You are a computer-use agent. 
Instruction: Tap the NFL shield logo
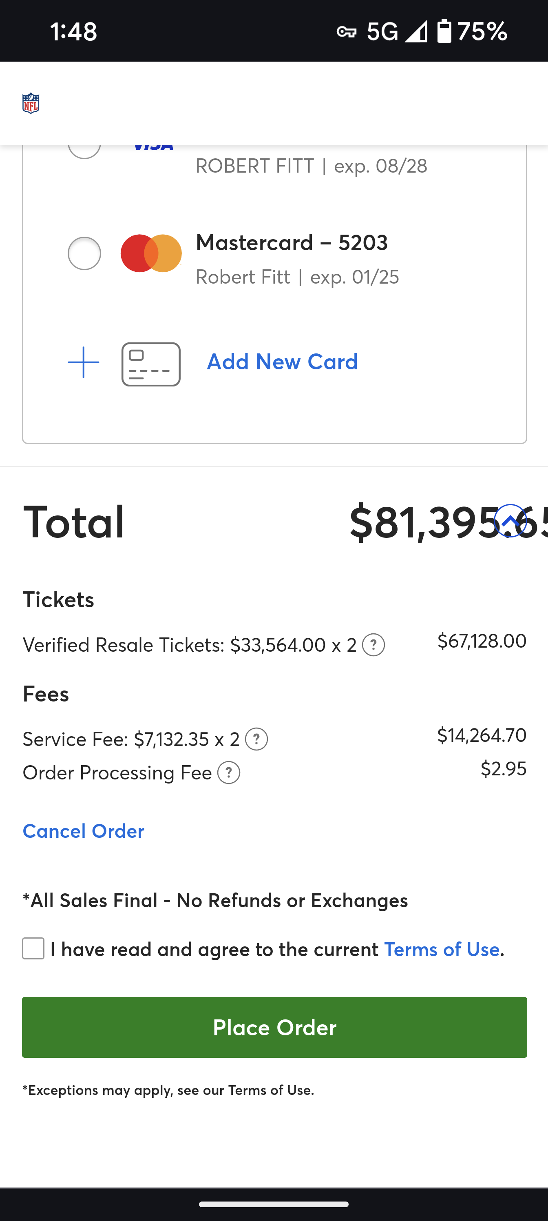pos(31,103)
